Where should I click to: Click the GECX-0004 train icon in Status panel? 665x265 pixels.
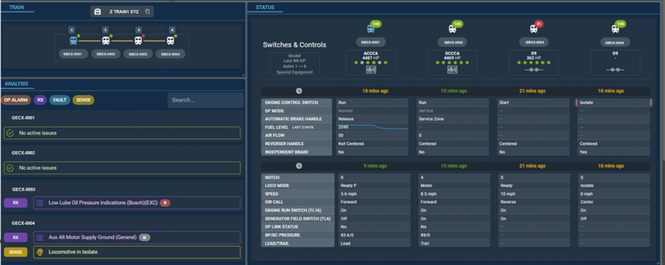coord(615,29)
